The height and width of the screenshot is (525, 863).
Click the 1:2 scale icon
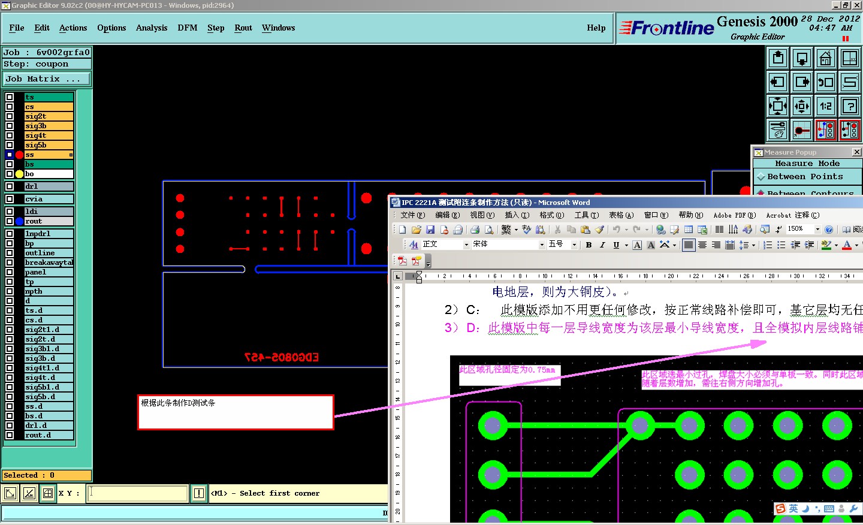coord(826,106)
